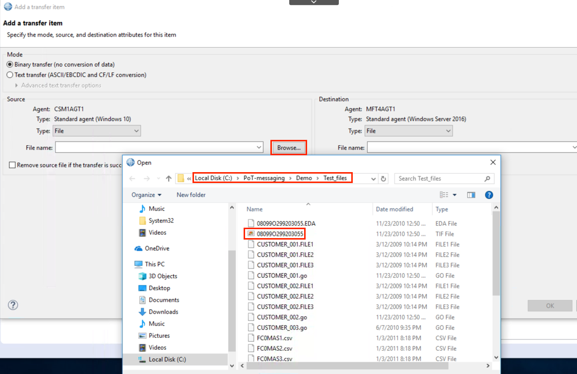The width and height of the screenshot is (577, 374).
Task: Open Source File name dropdown arrow
Action: point(259,147)
